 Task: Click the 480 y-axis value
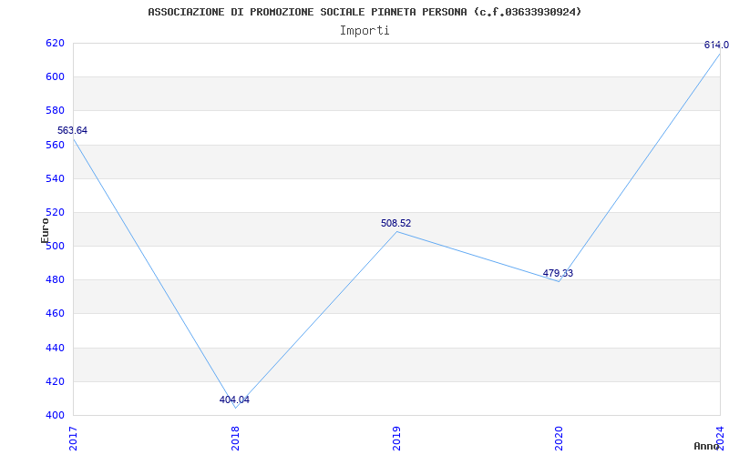coord(54,280)
